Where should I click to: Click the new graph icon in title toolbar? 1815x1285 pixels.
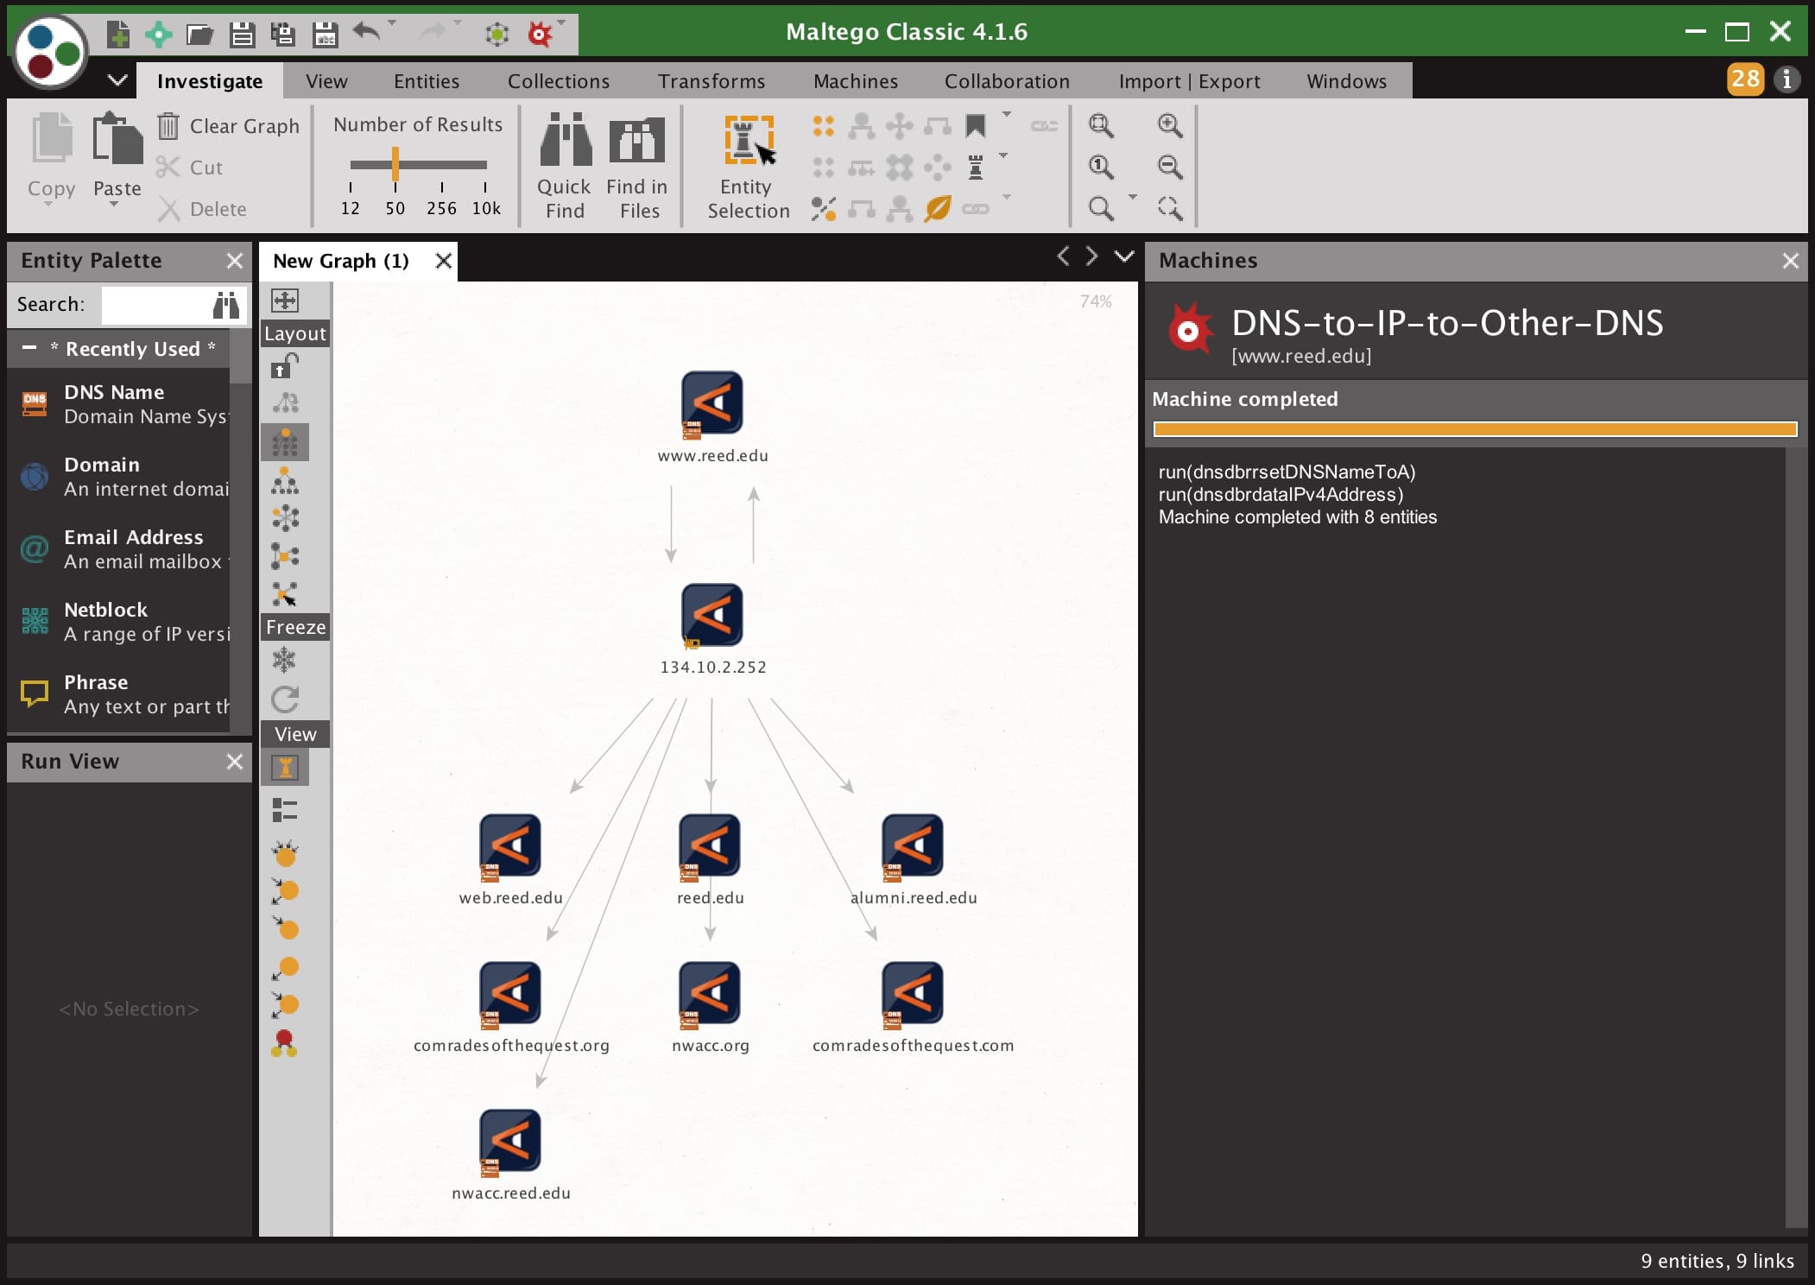point(117,35)
